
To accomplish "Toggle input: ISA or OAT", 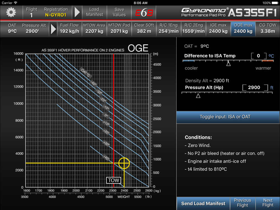I will pyautogui.click(x=228, y=117).
